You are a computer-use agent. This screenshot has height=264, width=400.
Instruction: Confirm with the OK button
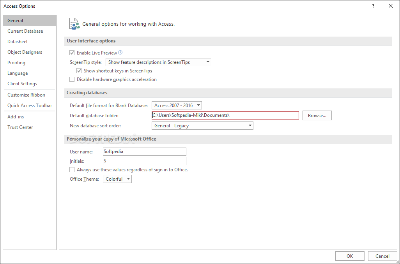click(350, 256)
